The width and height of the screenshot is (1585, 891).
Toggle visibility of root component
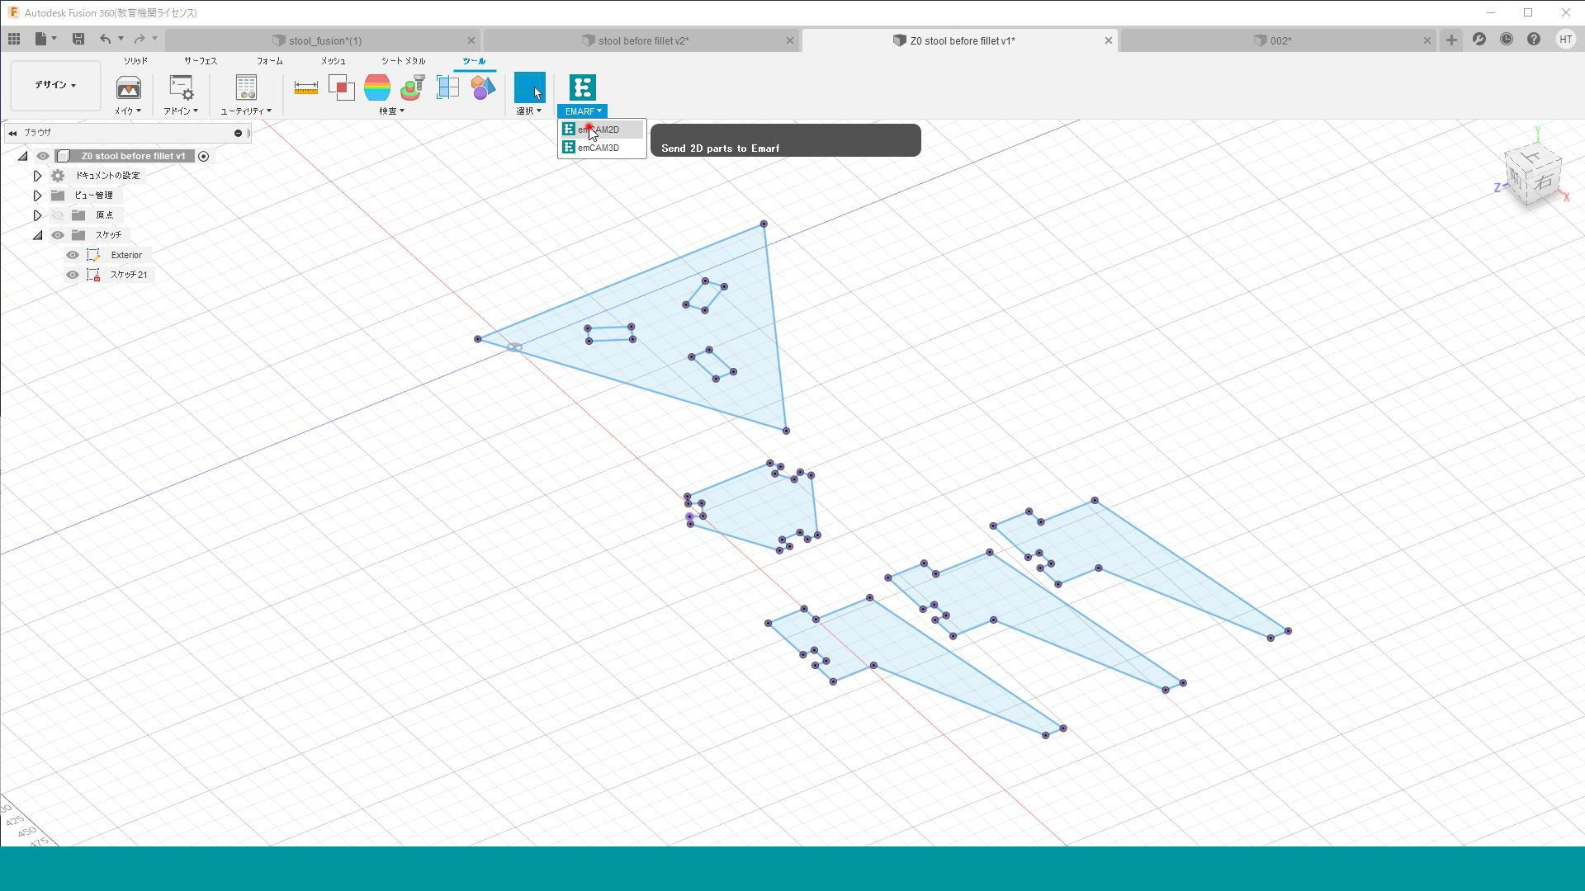43,156
